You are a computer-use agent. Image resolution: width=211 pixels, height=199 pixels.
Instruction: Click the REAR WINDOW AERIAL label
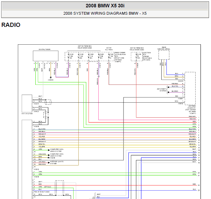pyautogui.click(x=164, y=48)
